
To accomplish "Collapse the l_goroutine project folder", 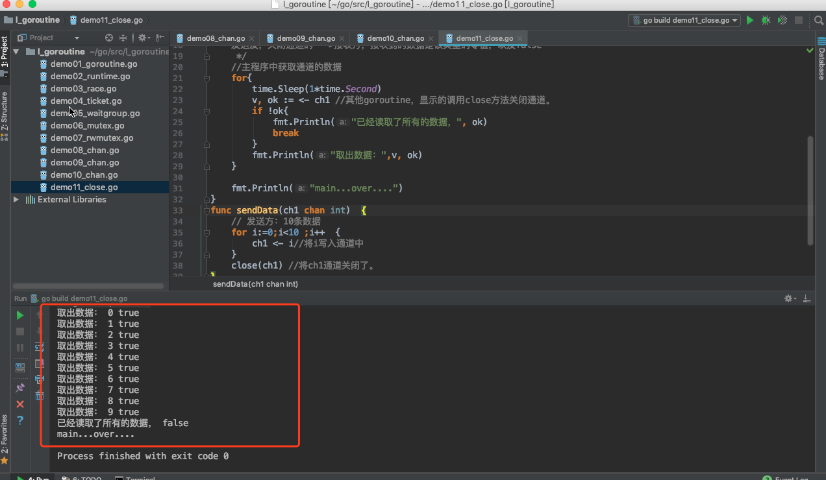I will coord(16,51).
